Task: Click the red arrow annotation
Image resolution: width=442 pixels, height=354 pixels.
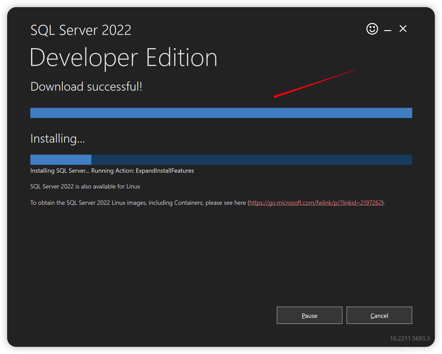Action: (x=316, y=83)
